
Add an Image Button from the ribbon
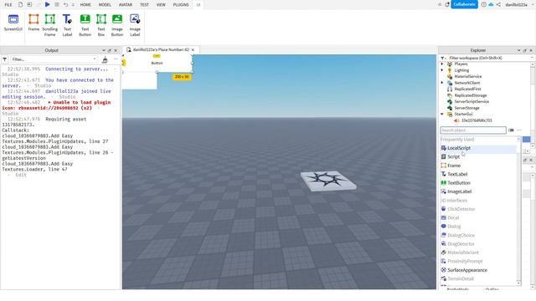click(117, 25)
